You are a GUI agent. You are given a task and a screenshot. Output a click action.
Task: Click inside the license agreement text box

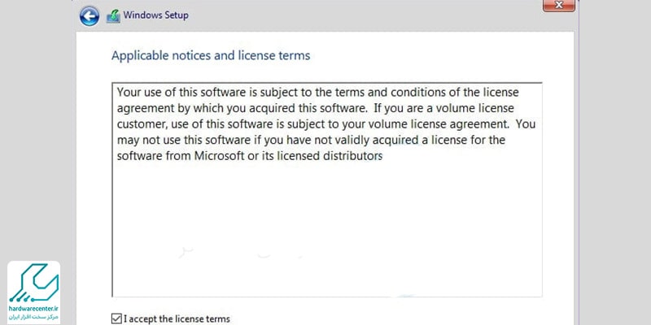click(327, 189)
